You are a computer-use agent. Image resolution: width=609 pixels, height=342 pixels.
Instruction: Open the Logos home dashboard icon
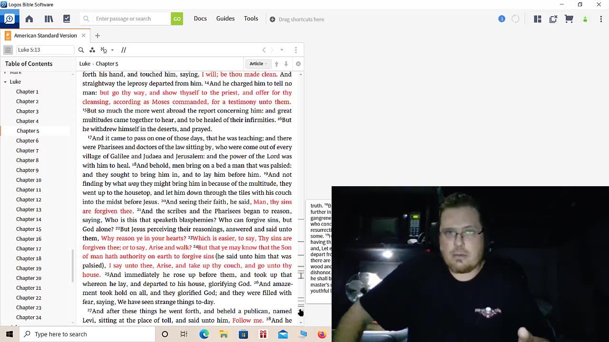pos(9,19)
